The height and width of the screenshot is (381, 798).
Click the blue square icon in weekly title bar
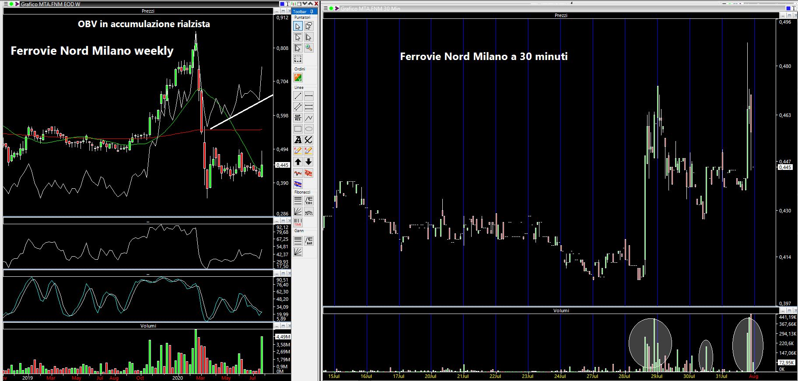pos(282,4)
